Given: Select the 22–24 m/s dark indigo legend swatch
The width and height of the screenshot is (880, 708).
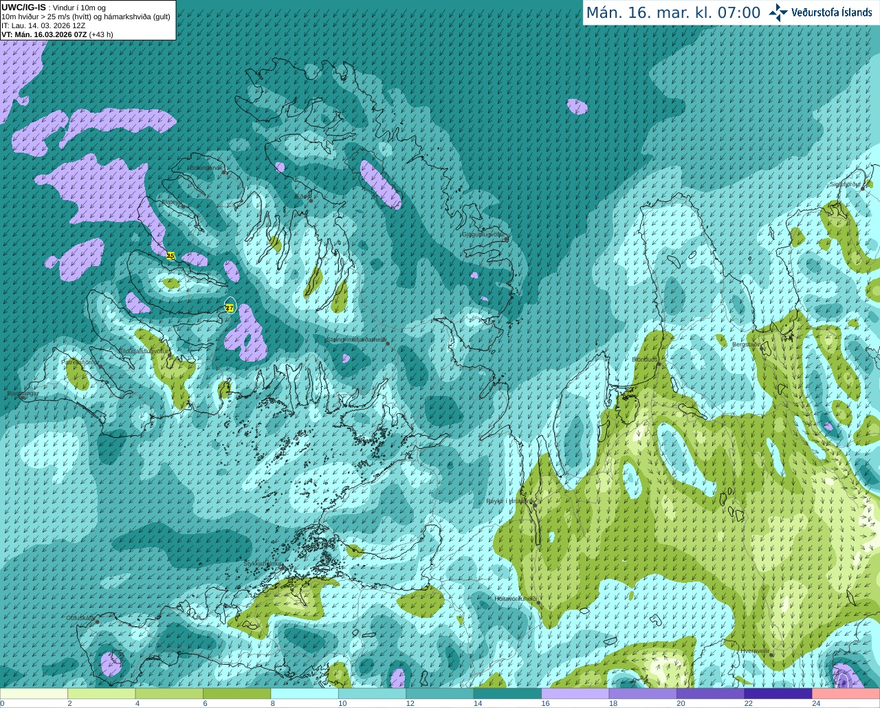Looking at the screenshot, I should point(778,694).
